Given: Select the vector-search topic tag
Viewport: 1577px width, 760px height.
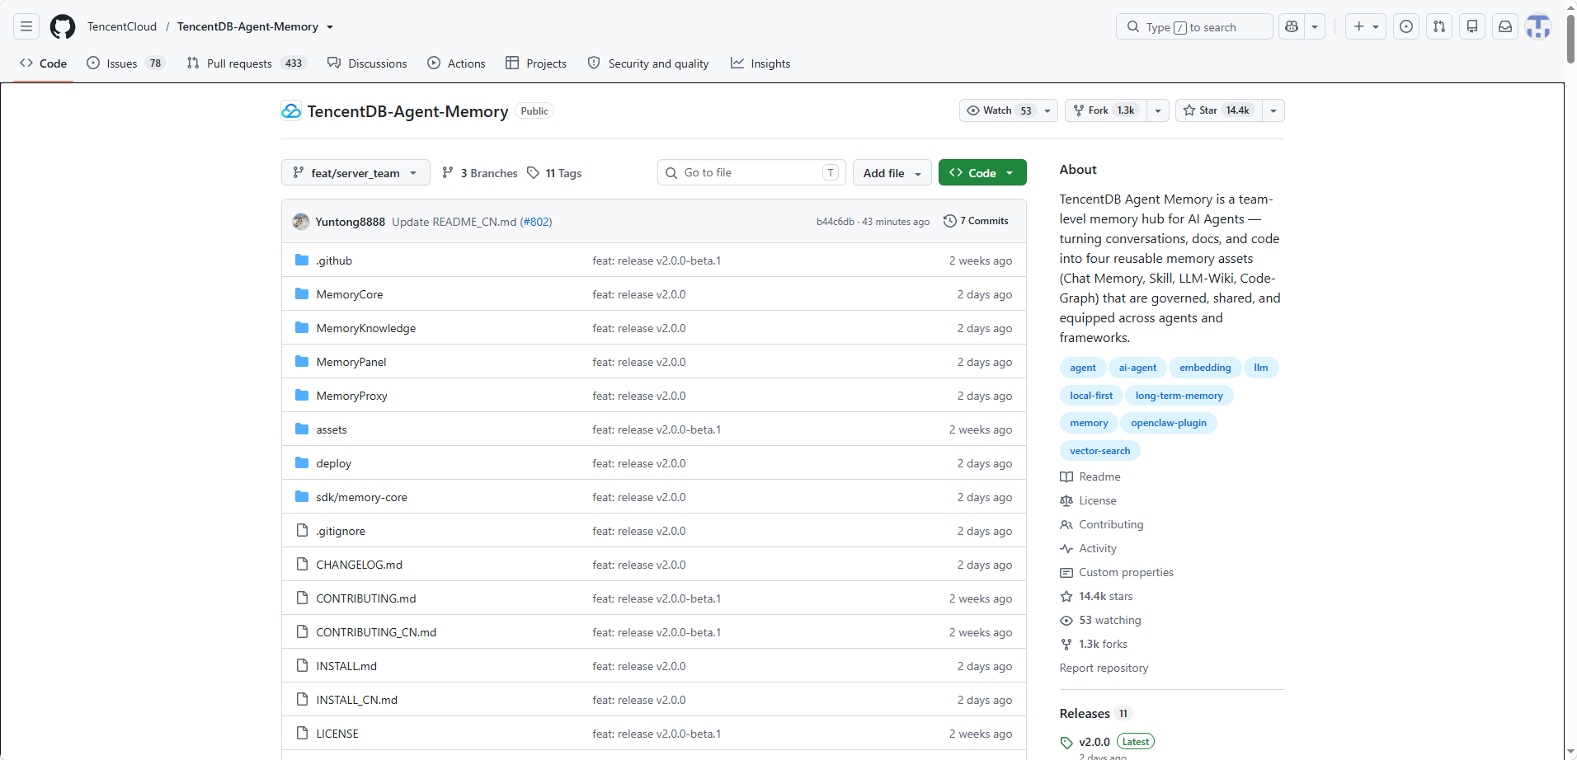Looking at the screenshot, I should click(x=1100, y=451).
